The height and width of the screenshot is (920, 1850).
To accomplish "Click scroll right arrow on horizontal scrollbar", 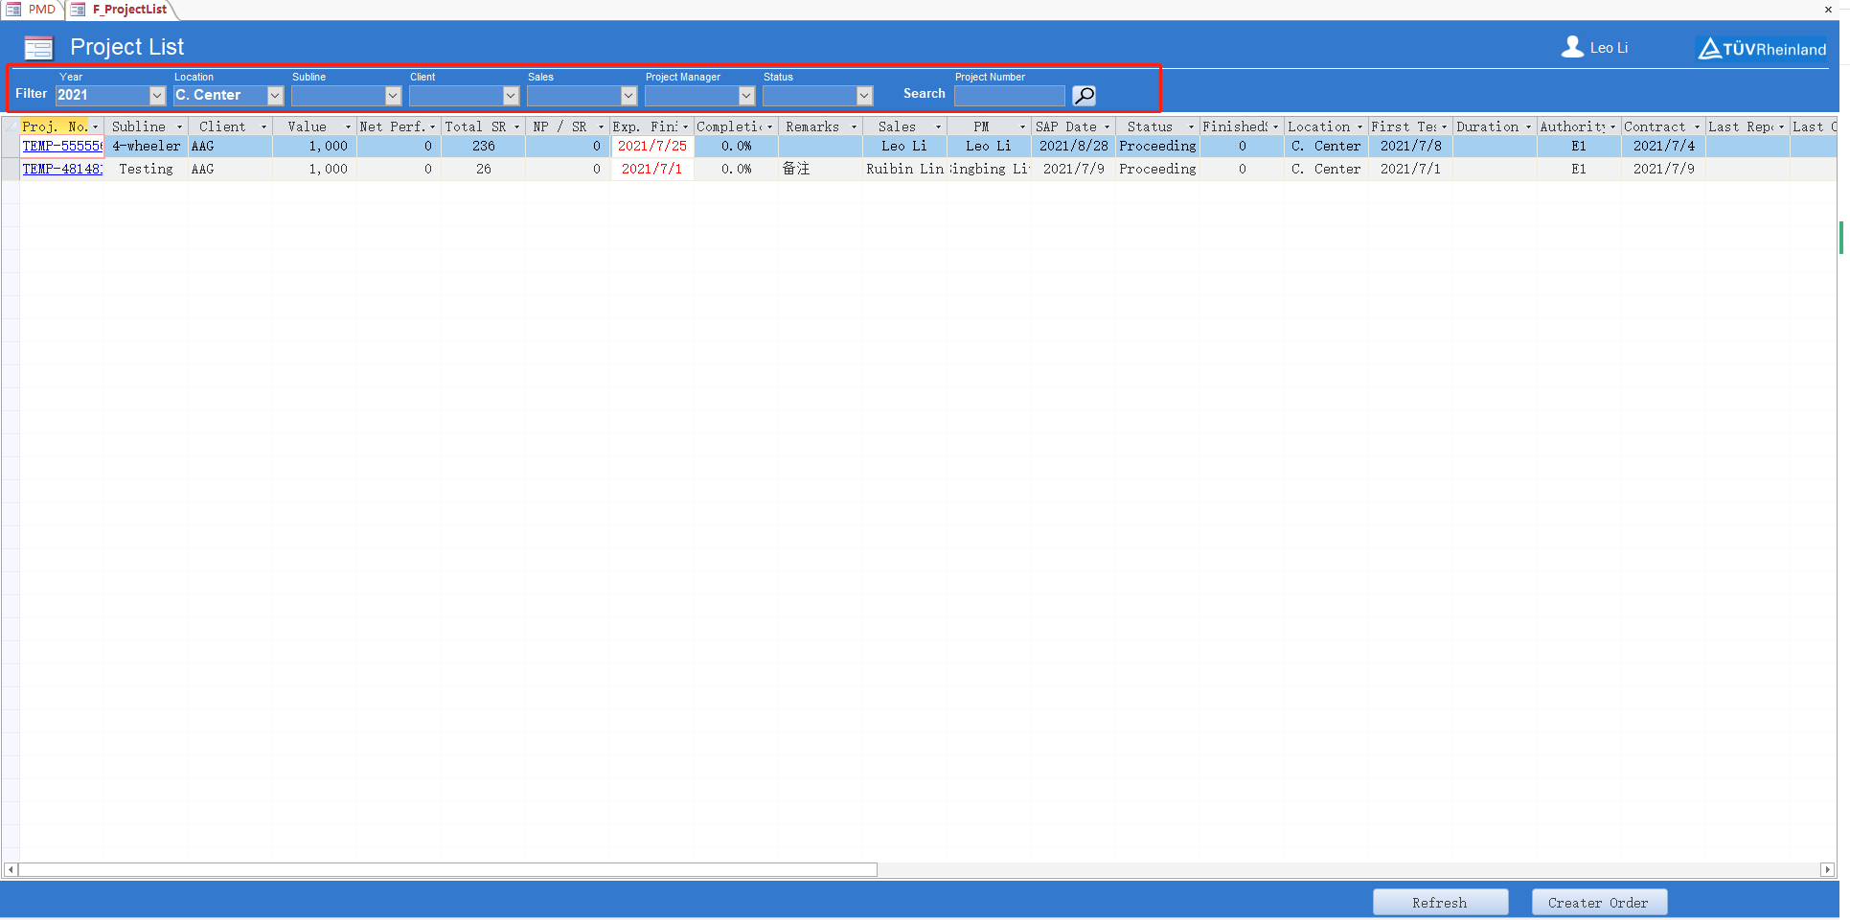I will [x=1827, y=870].
